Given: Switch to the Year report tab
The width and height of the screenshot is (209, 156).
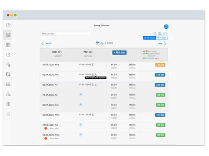Looking at the screenshot, I should coord(162,38).
